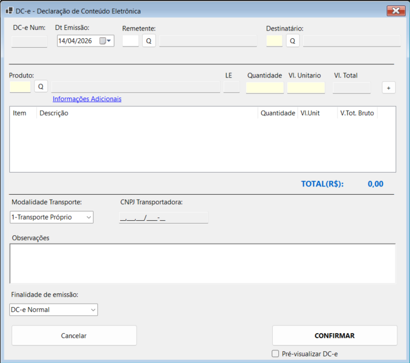Click the V.Tot. Bruto column header
This screenshot has height=363, width=410.
pos(357,113)
